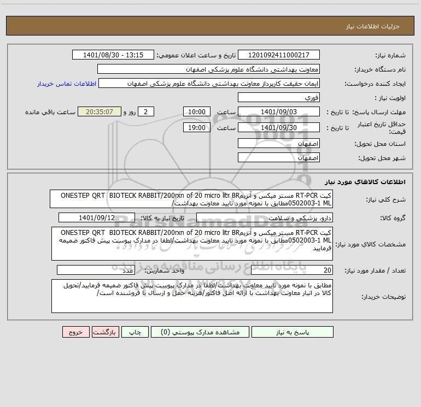The height and width of the screenshot is (407, 421).
Task: Click the 'بازگشت' back button
Action: [105, 332]
